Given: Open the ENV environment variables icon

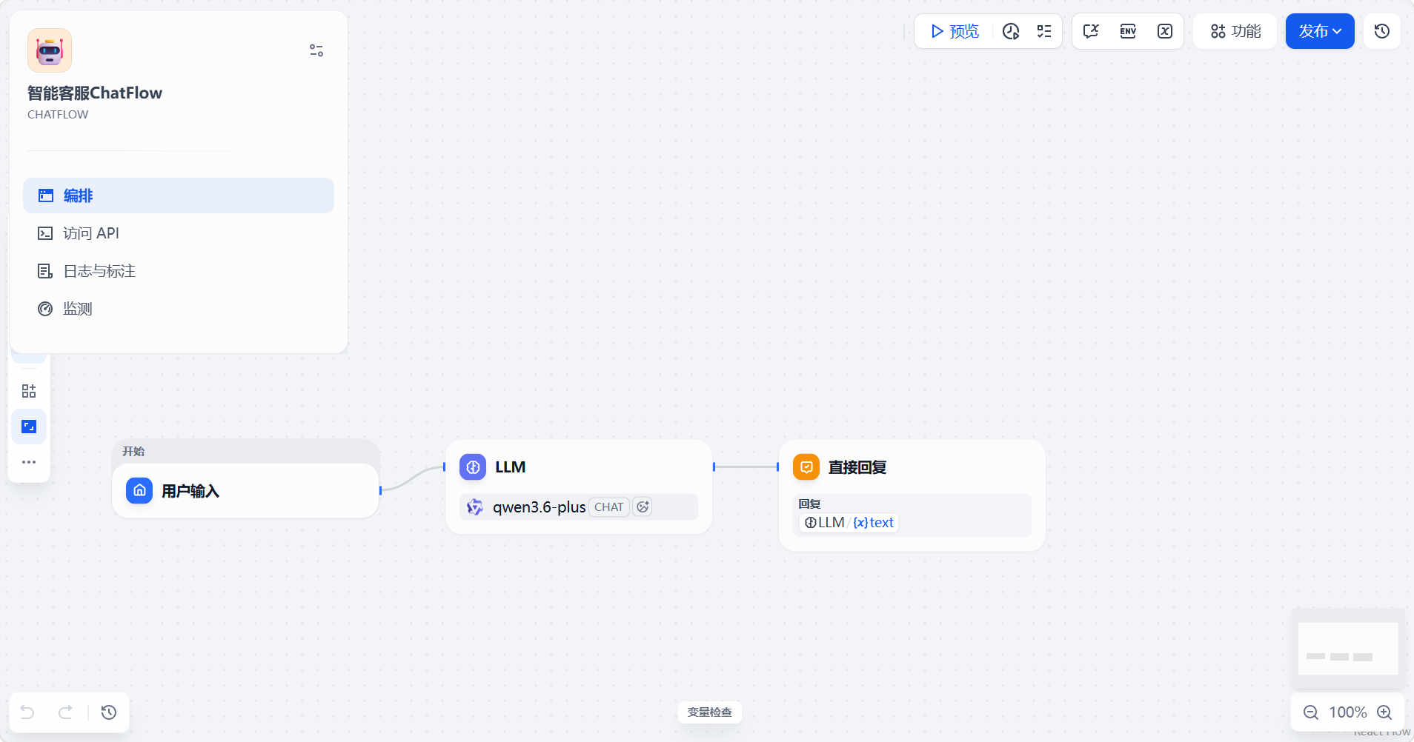Looking at the screenshot, I should (x=1128, y=31).
